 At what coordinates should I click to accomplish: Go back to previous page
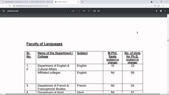(x=2, y=6)
